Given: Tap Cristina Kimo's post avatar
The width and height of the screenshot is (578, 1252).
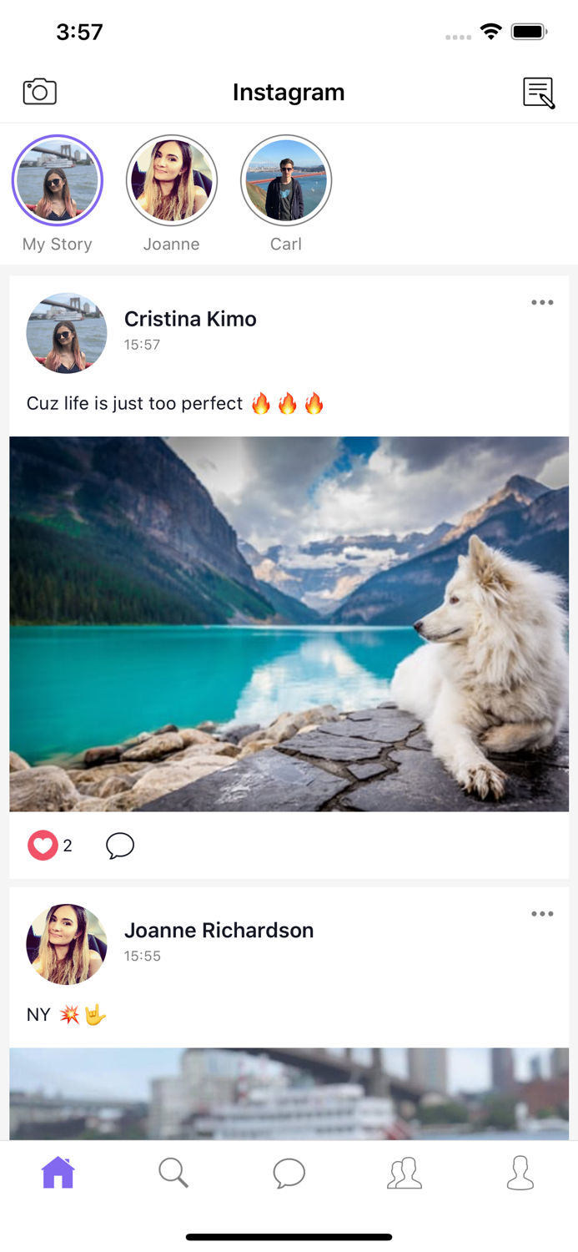Looking at the screenshot, I should pos(67,333).
